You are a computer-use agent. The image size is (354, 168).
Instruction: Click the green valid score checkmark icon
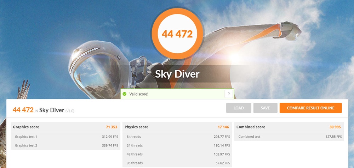coord(124,94)
